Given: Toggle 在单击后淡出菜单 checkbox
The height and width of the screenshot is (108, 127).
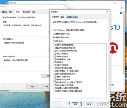Looking at the screenshot, I should [x=54, y=79].
